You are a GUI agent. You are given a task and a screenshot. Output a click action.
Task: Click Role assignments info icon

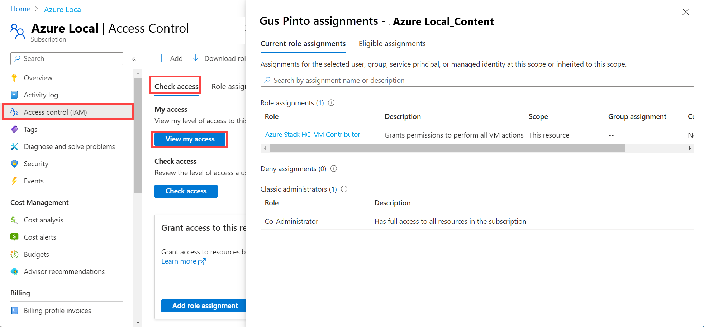pyautogui.click(x=331, y=103)
